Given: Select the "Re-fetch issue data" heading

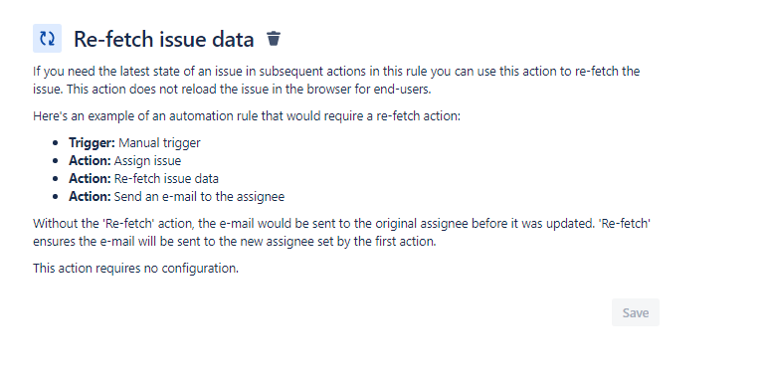Looking at the screenshot, I should pyautogui.click(x=164, y=39).
